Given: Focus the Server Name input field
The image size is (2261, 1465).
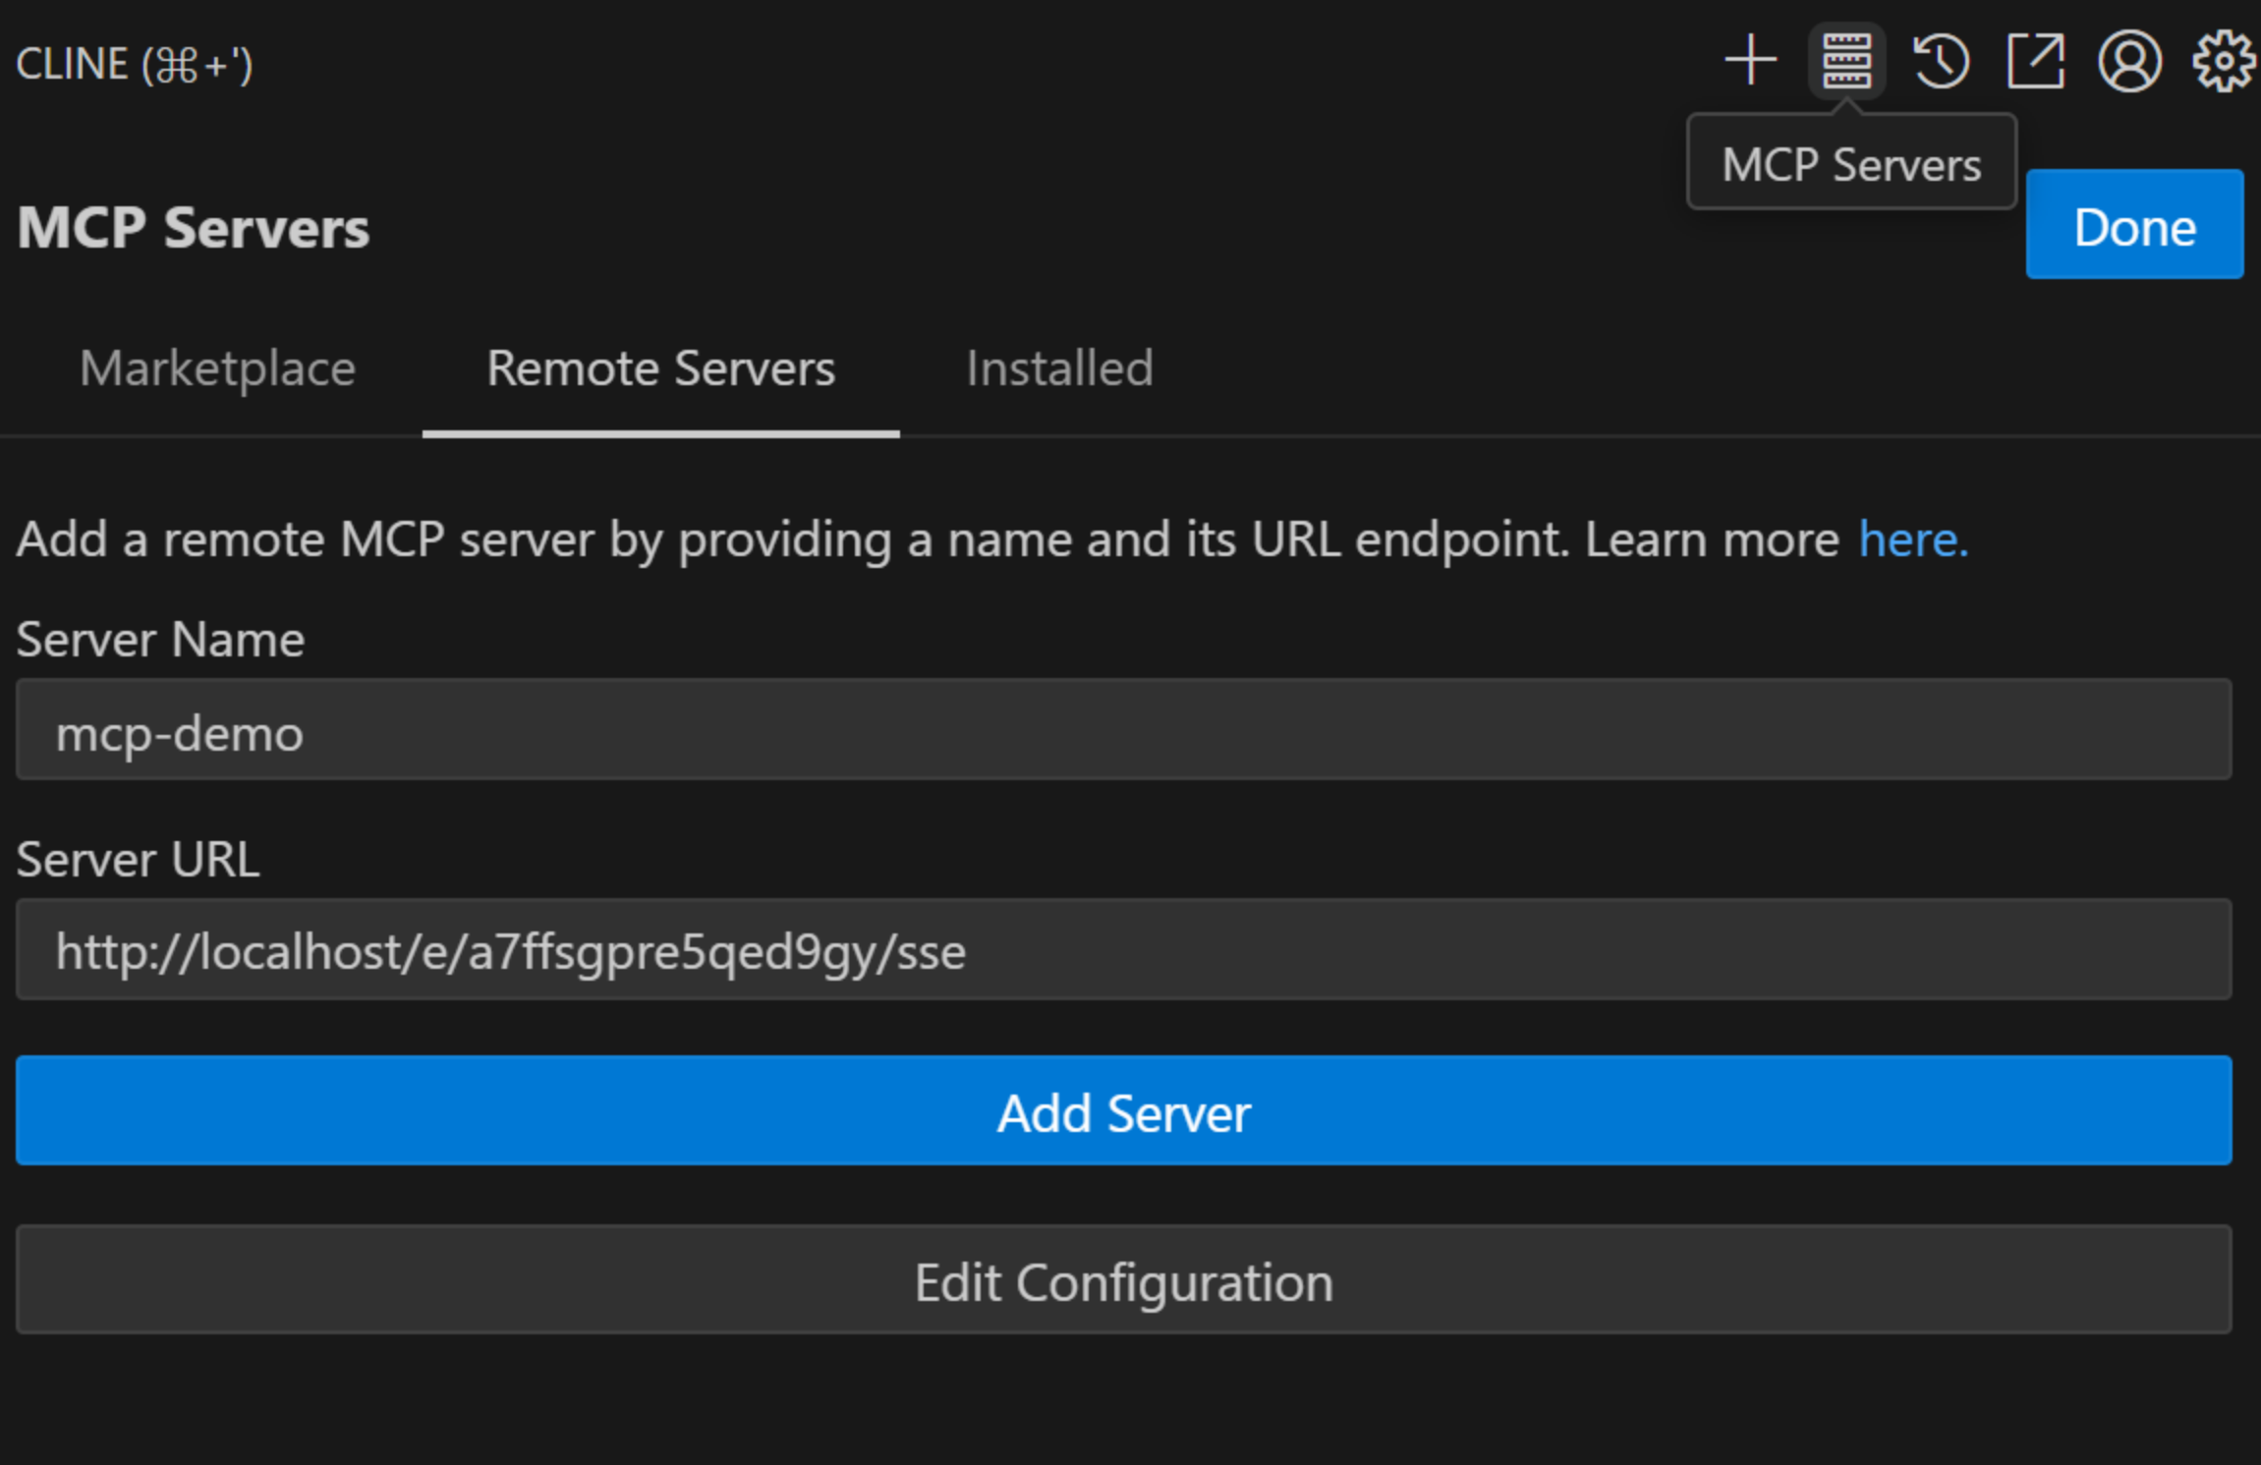Looking at the screenshot, I should coord(1124,730).
